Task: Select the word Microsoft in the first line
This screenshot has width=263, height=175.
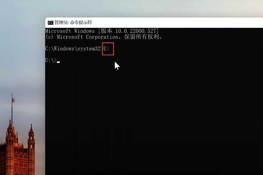Action: pyautogui.click(x=58, y=31)
